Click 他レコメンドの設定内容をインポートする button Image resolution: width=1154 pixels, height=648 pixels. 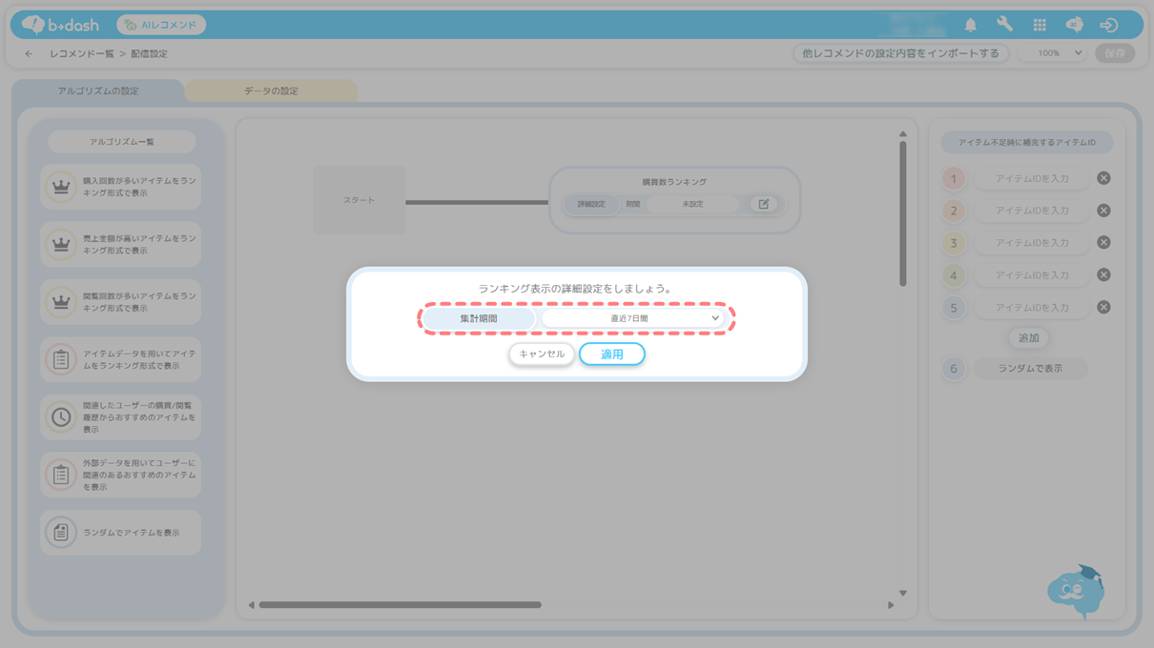coord(900,53)
